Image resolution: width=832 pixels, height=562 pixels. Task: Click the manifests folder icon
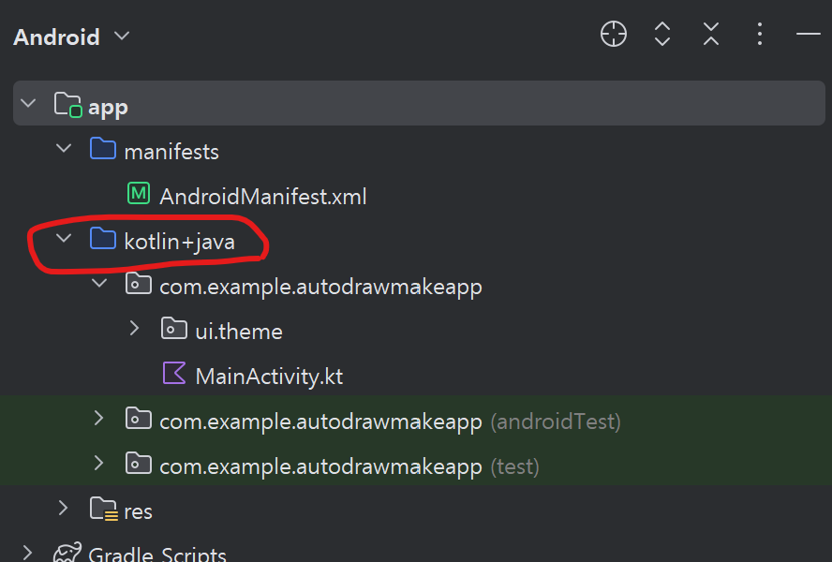[103, 149]
